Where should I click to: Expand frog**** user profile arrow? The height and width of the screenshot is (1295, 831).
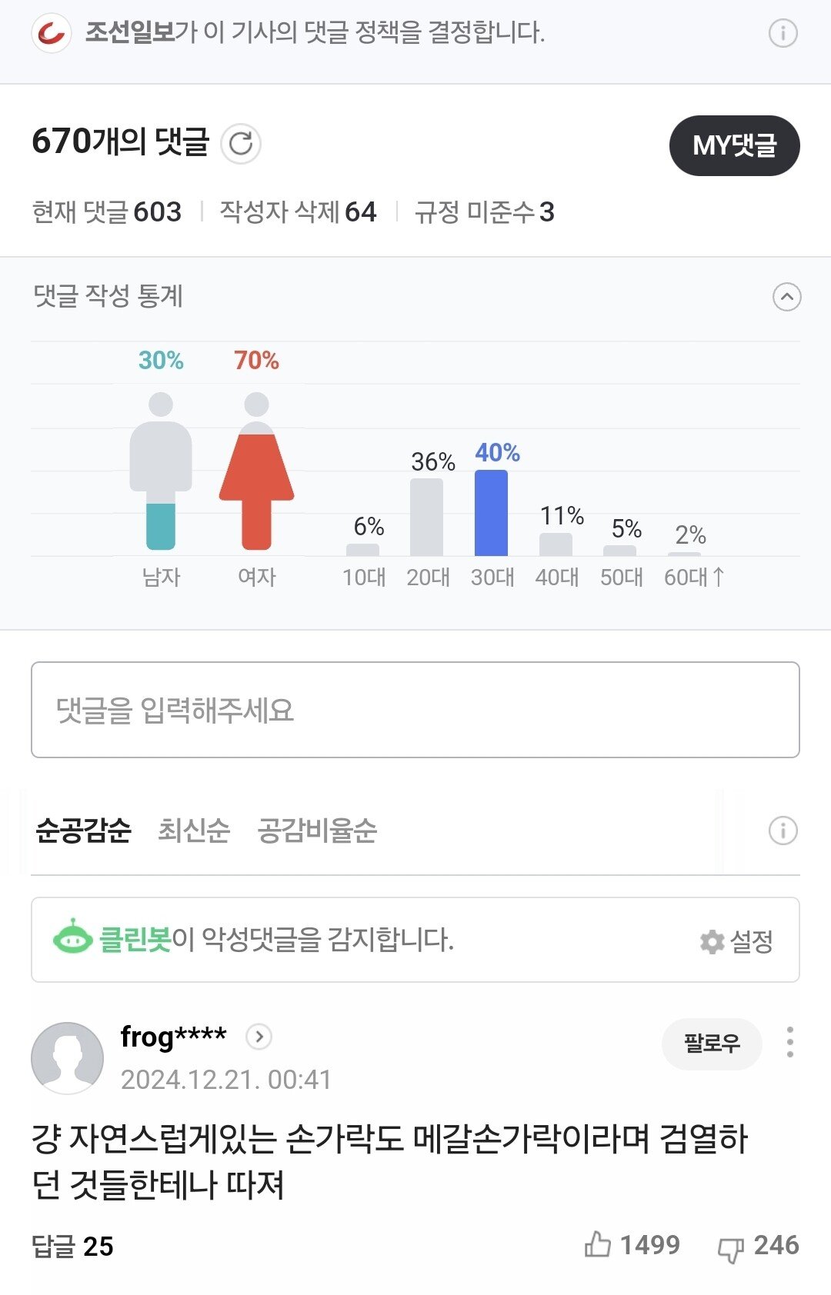coord(259,1037)
